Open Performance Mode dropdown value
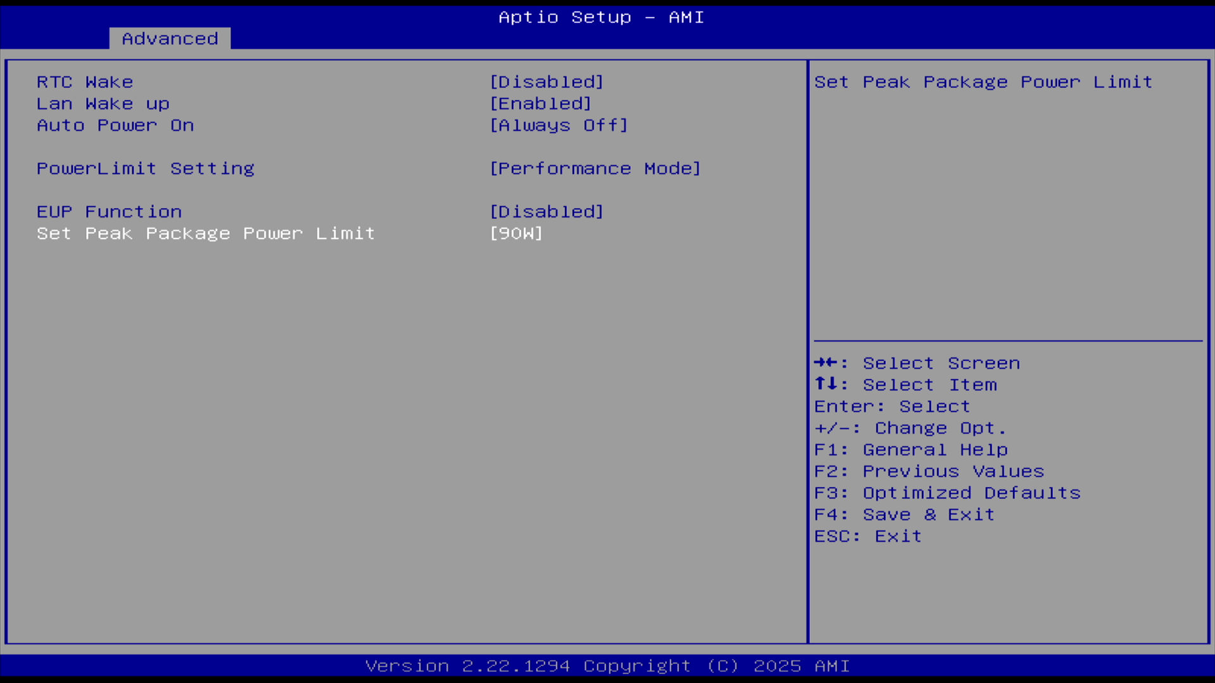The height and width of the screenshot is (683, 1215). (595, 169)
